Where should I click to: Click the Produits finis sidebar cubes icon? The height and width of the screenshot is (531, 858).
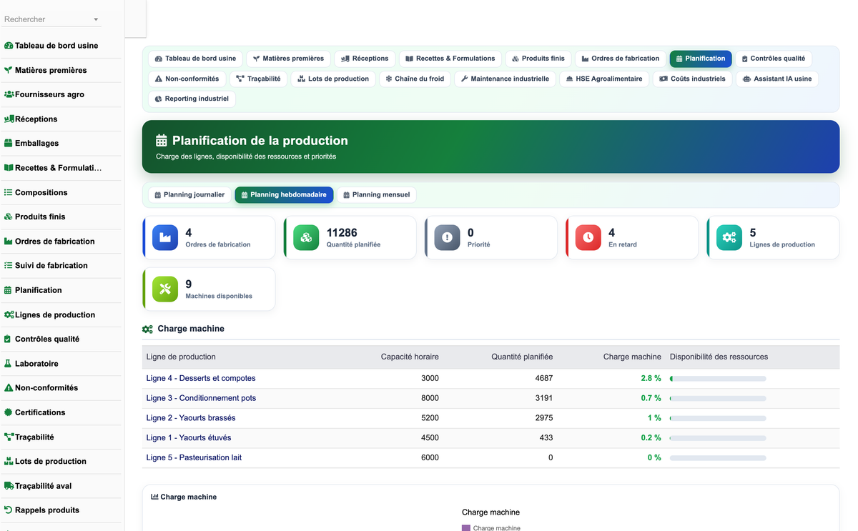pyautogui.click(x=9, y=217)
